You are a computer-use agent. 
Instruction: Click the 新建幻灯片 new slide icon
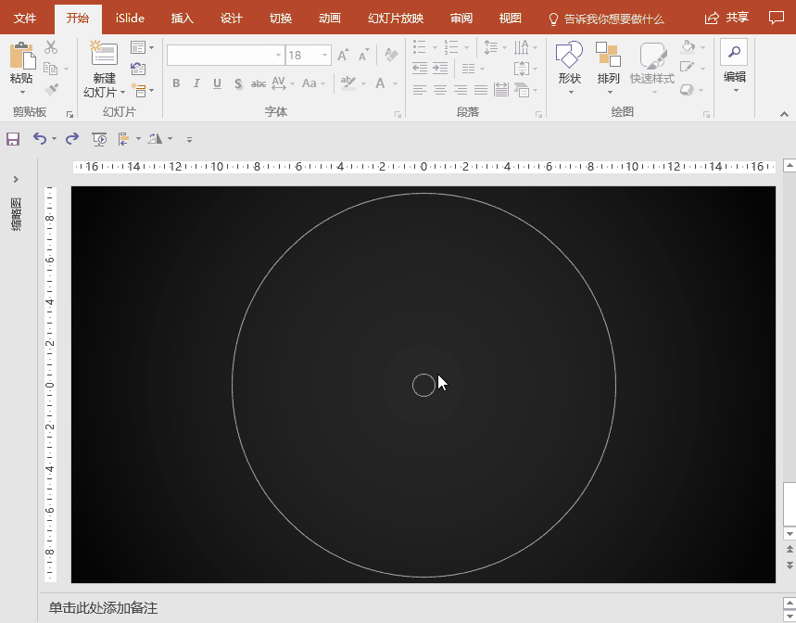104,56
